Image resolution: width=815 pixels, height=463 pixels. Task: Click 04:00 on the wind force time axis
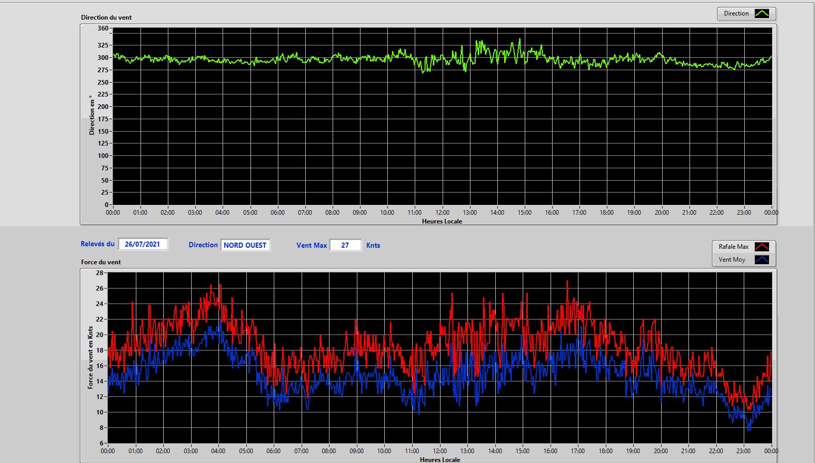pos(218,451)
